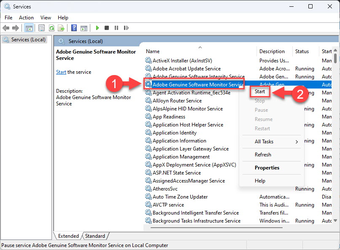This screenshot has height=250, width=340.
Task: Click the Refresh toolbar icon
Action: click(51, 28)
